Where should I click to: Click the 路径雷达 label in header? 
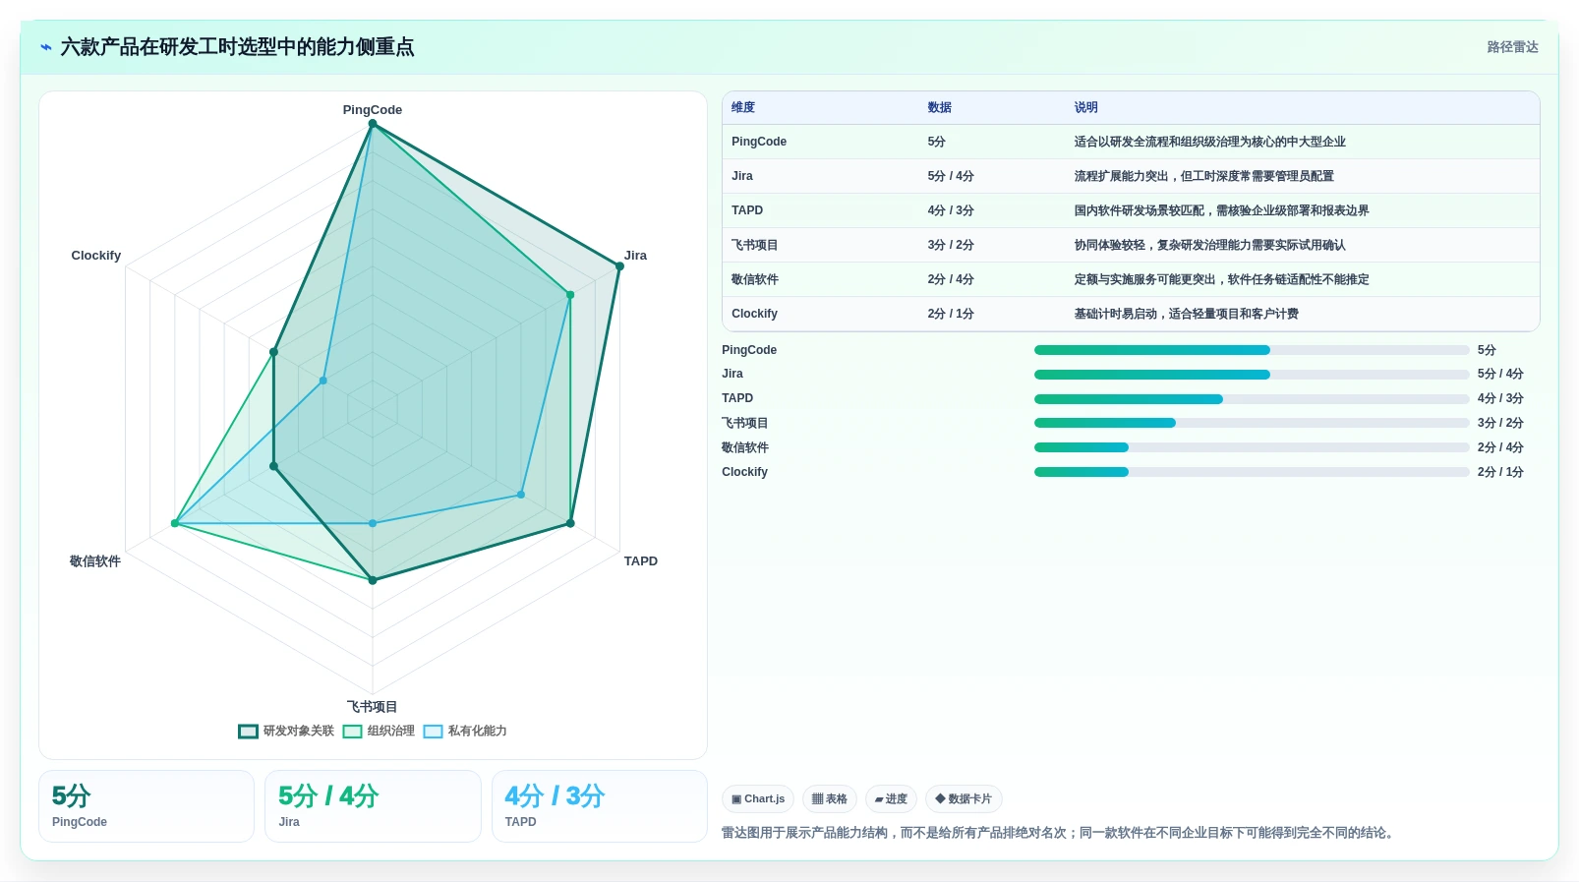tap(1512, 47)
